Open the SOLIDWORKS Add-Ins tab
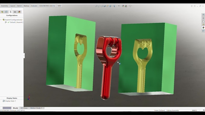Screen dimensions: 205x115 pos(47,6)
